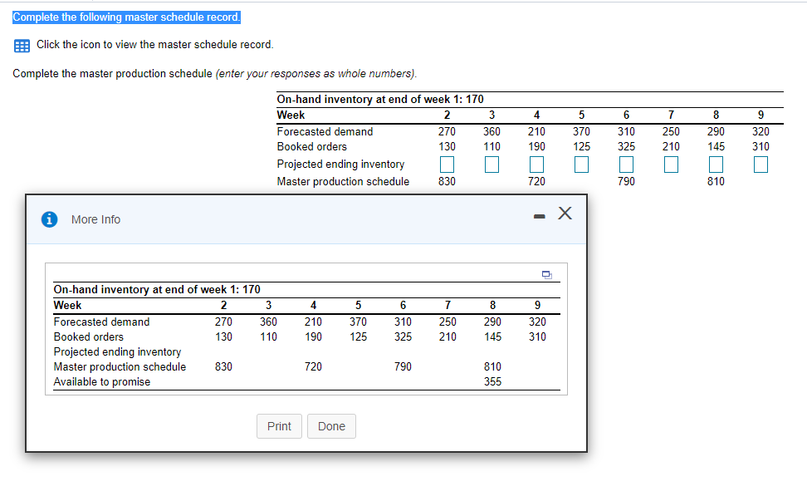Click the More Info blue information icon
Viewport: 807px width, 496px height.
pyautogui.click(x=50, y=219)
